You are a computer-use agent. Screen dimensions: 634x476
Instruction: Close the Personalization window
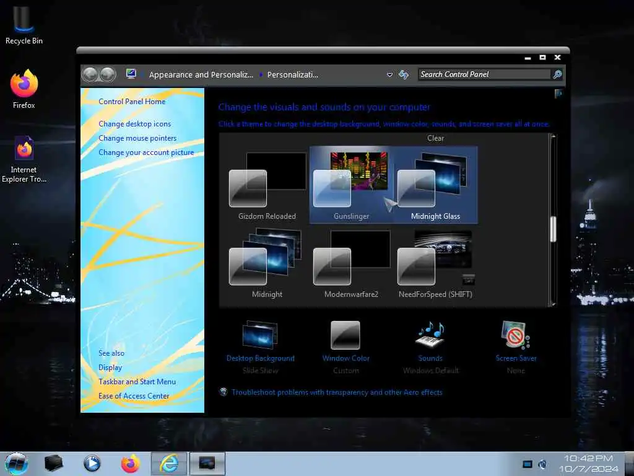pyautogui.click(x=558, y=58)
